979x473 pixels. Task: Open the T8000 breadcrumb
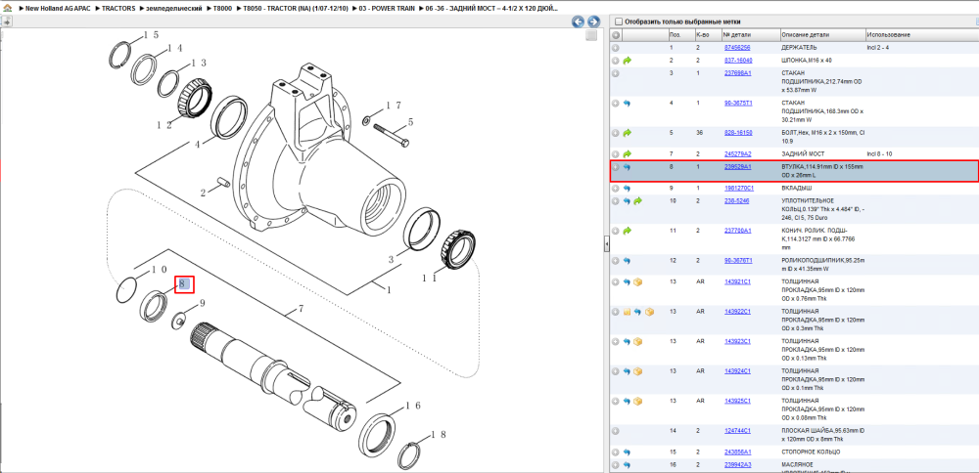click(x=224, y=8)
